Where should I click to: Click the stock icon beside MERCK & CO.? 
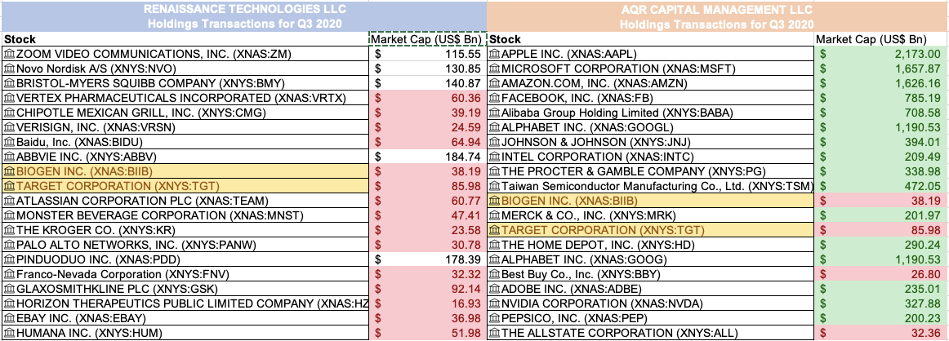point(494,215)
